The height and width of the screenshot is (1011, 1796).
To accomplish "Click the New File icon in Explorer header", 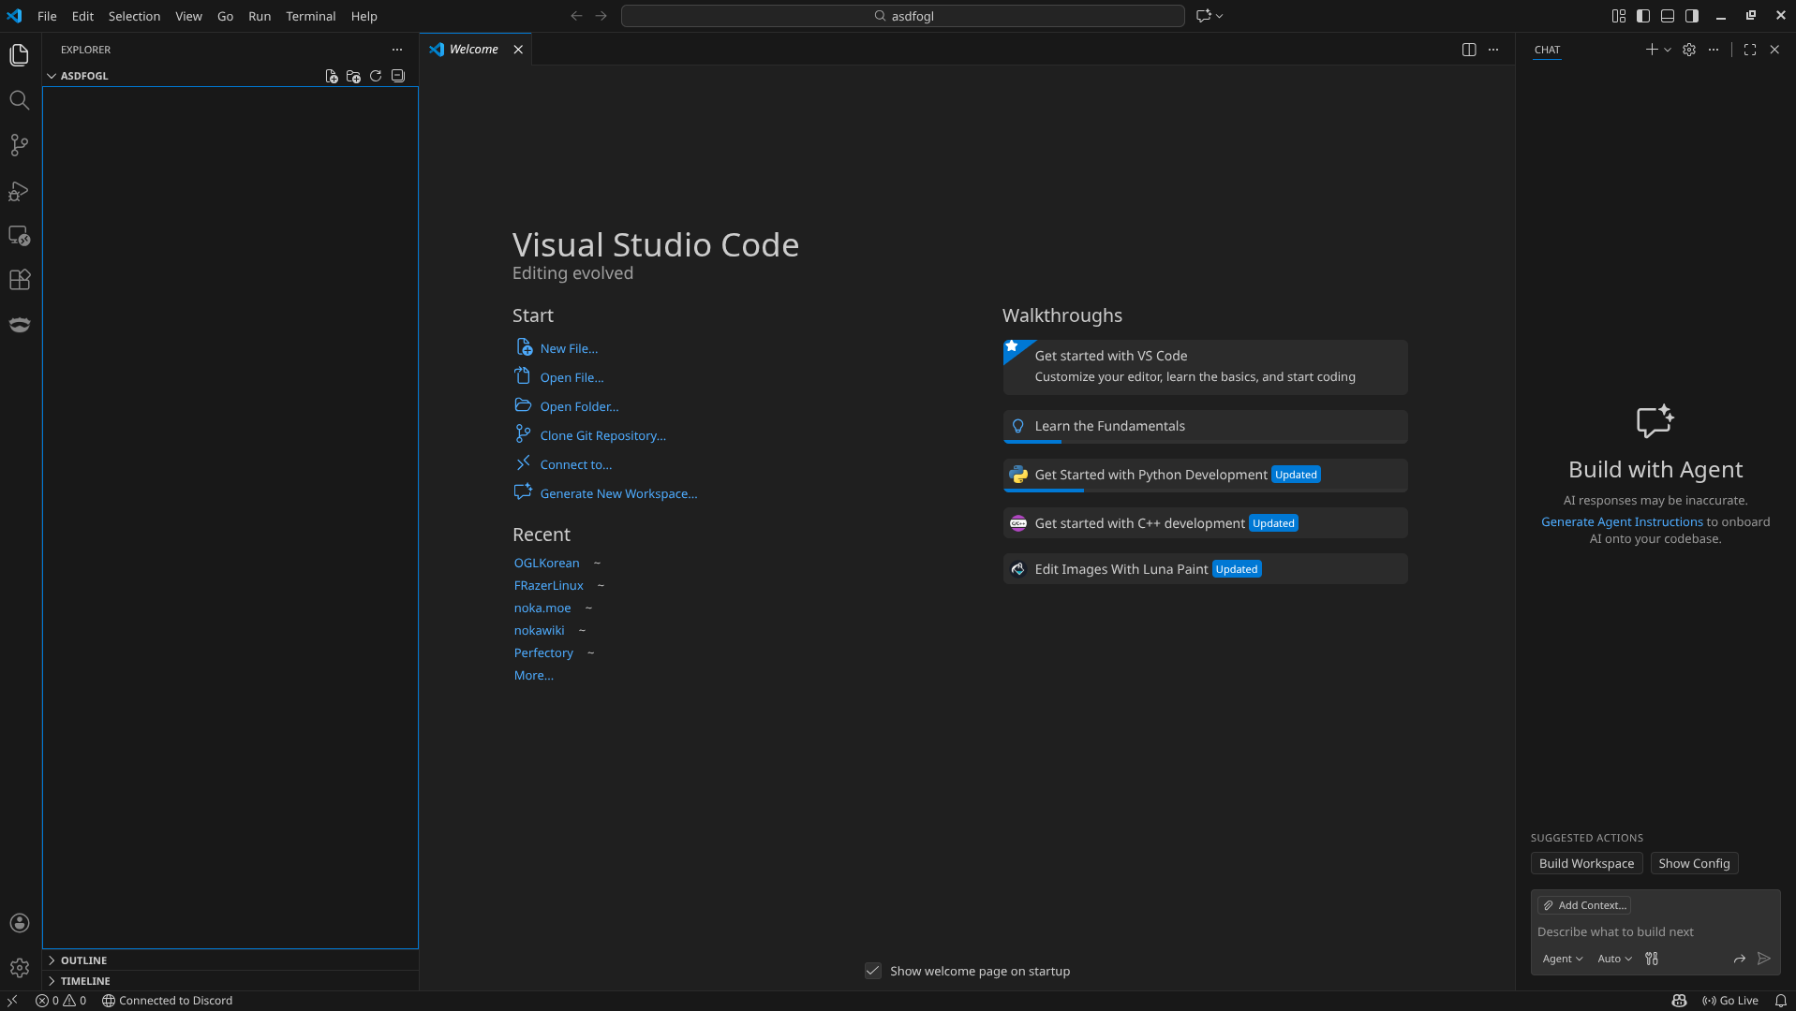I will 331,76.
